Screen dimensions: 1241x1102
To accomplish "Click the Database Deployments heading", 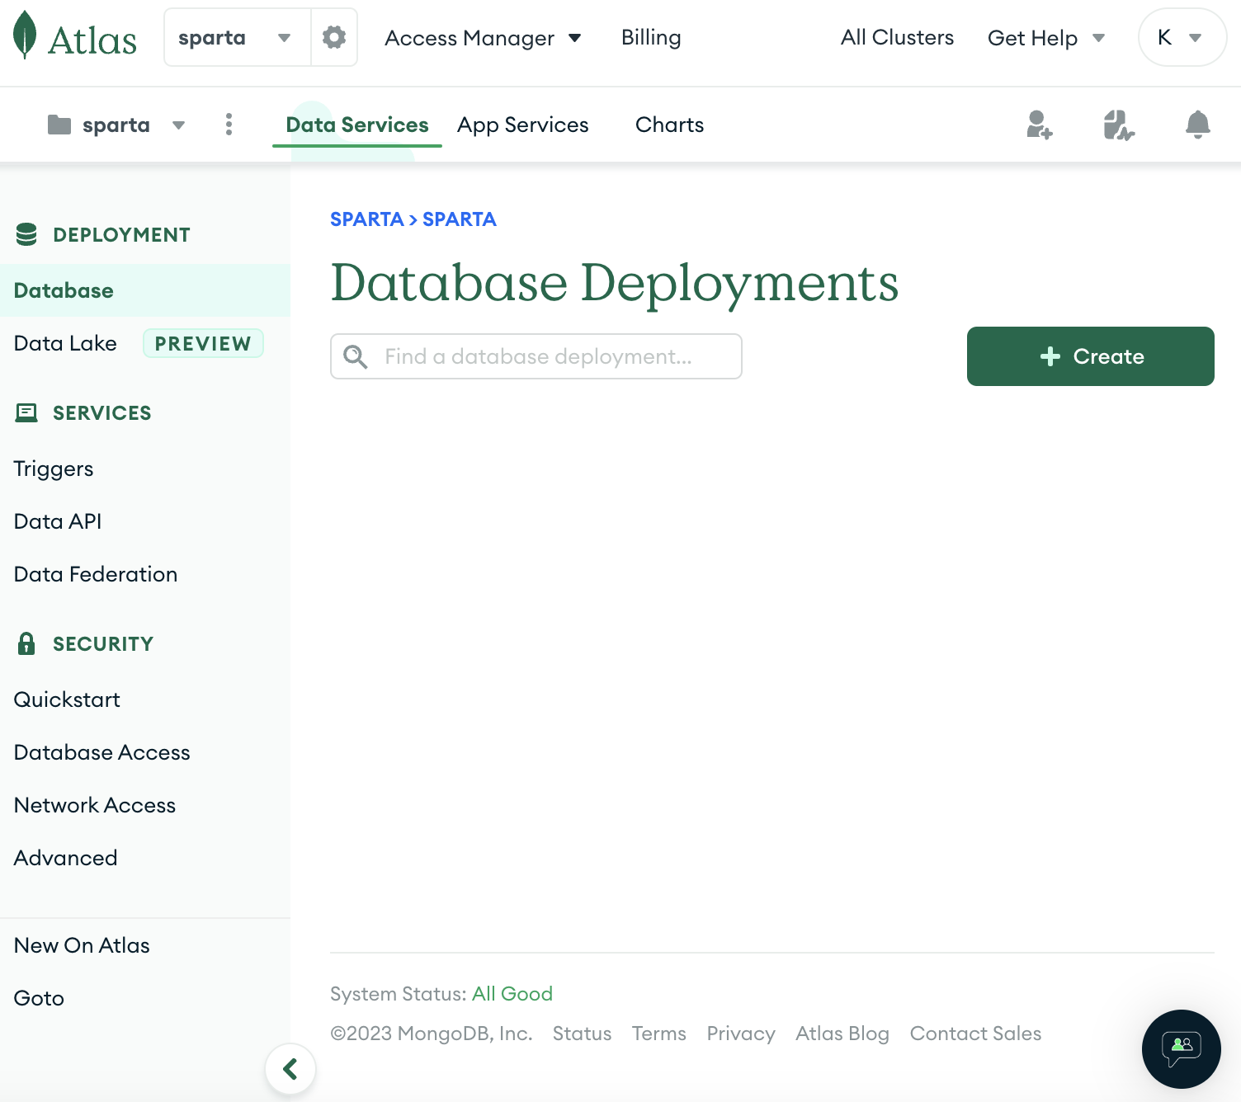I will [x=615, y=284].
